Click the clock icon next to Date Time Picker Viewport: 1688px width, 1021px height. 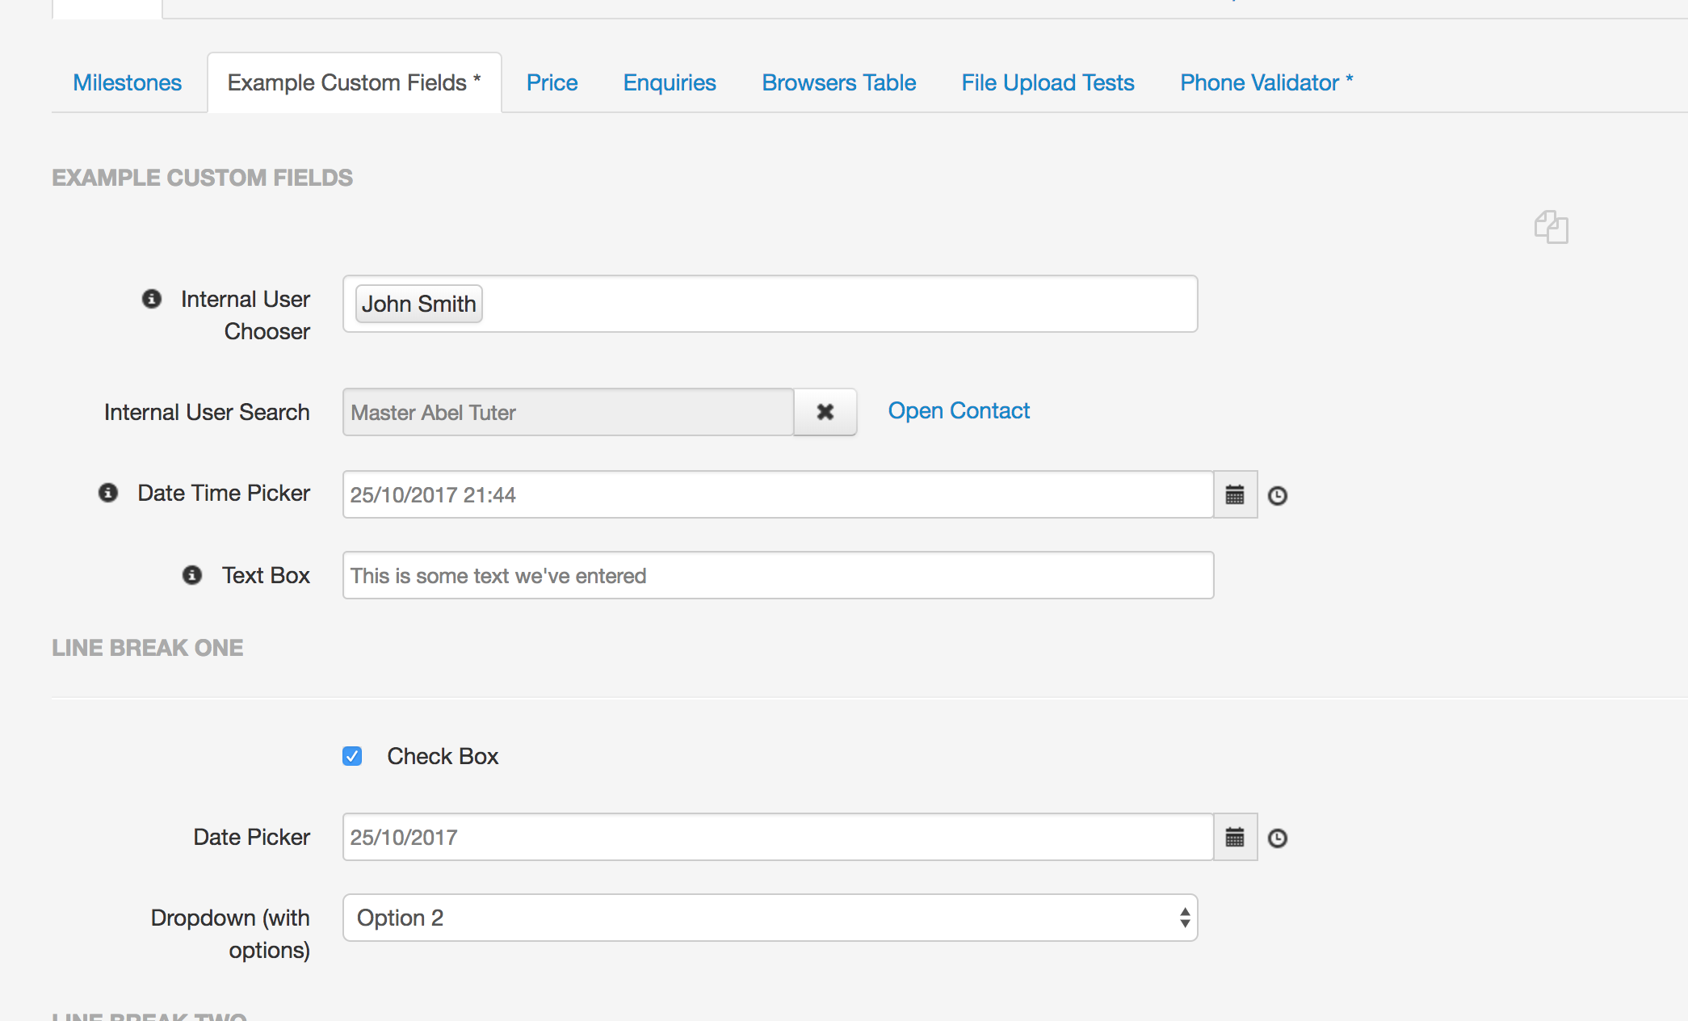(1278, 495)
